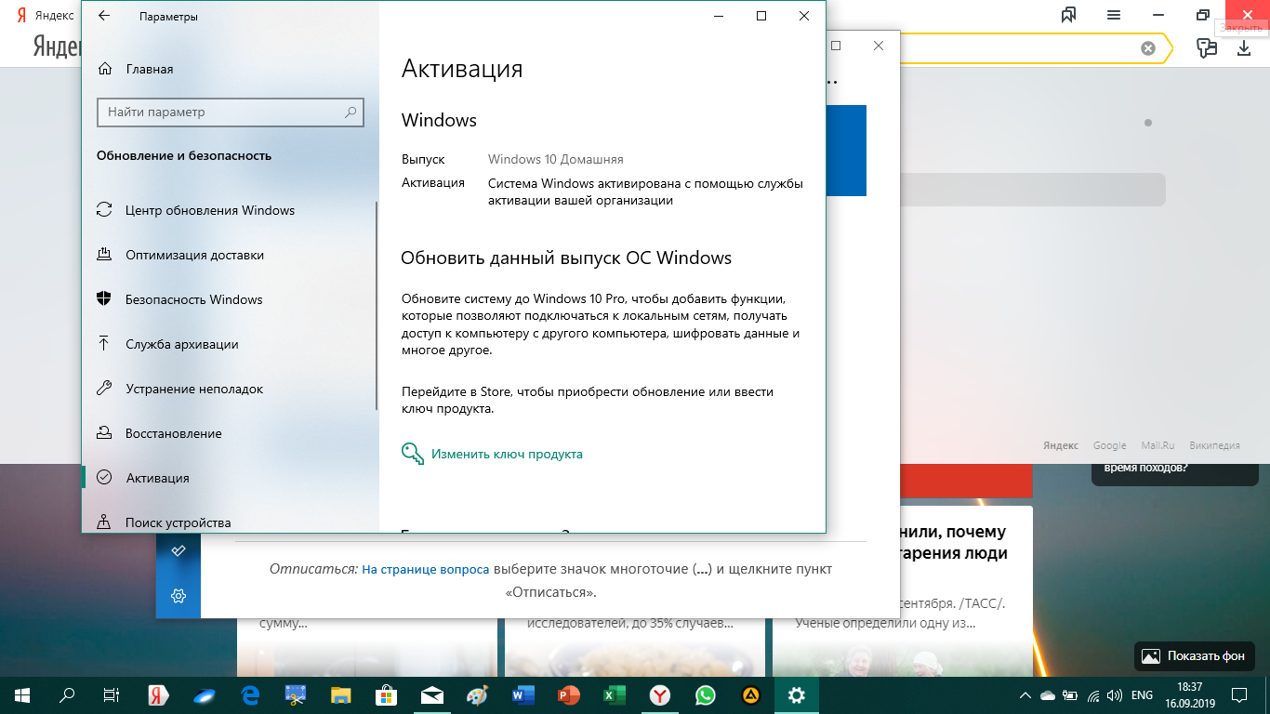Open File Explorer from the taskbar
Image resolution: width=1270 pixels, height=714 pixels.
(341, 694)
